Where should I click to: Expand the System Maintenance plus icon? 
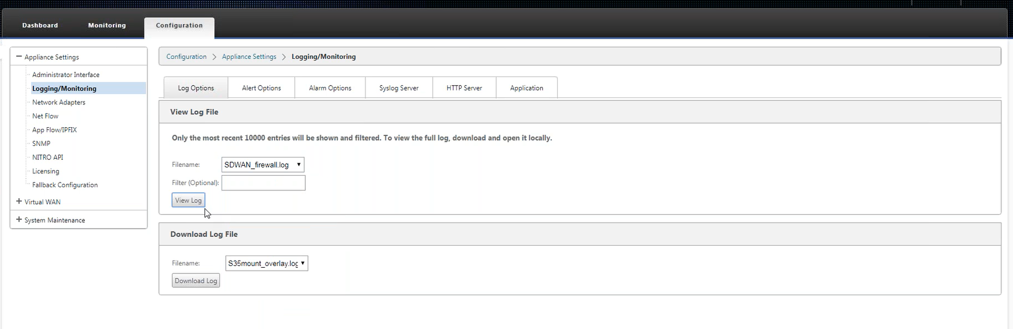pyautogui.click(x=19, y=219)
